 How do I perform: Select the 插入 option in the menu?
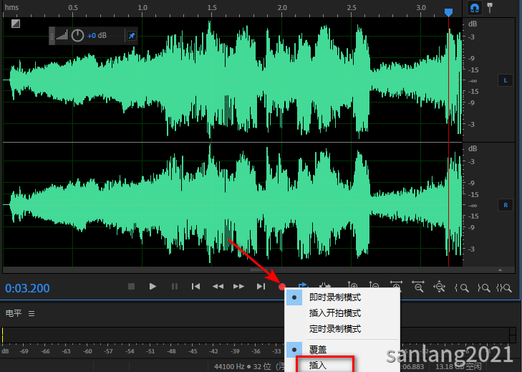click(319, 366)
